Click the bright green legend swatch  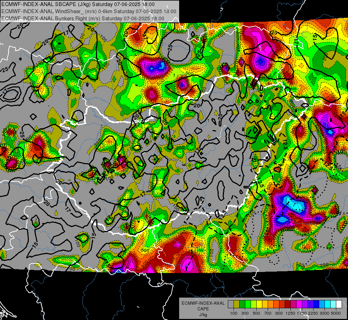[248, 304]
